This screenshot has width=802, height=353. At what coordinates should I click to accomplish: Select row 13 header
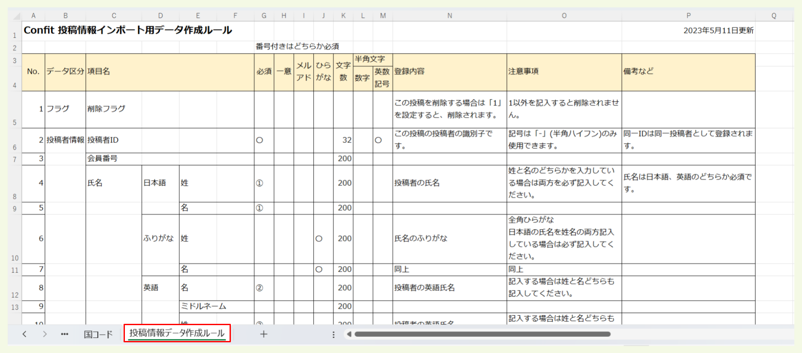(x=15, y=307)
